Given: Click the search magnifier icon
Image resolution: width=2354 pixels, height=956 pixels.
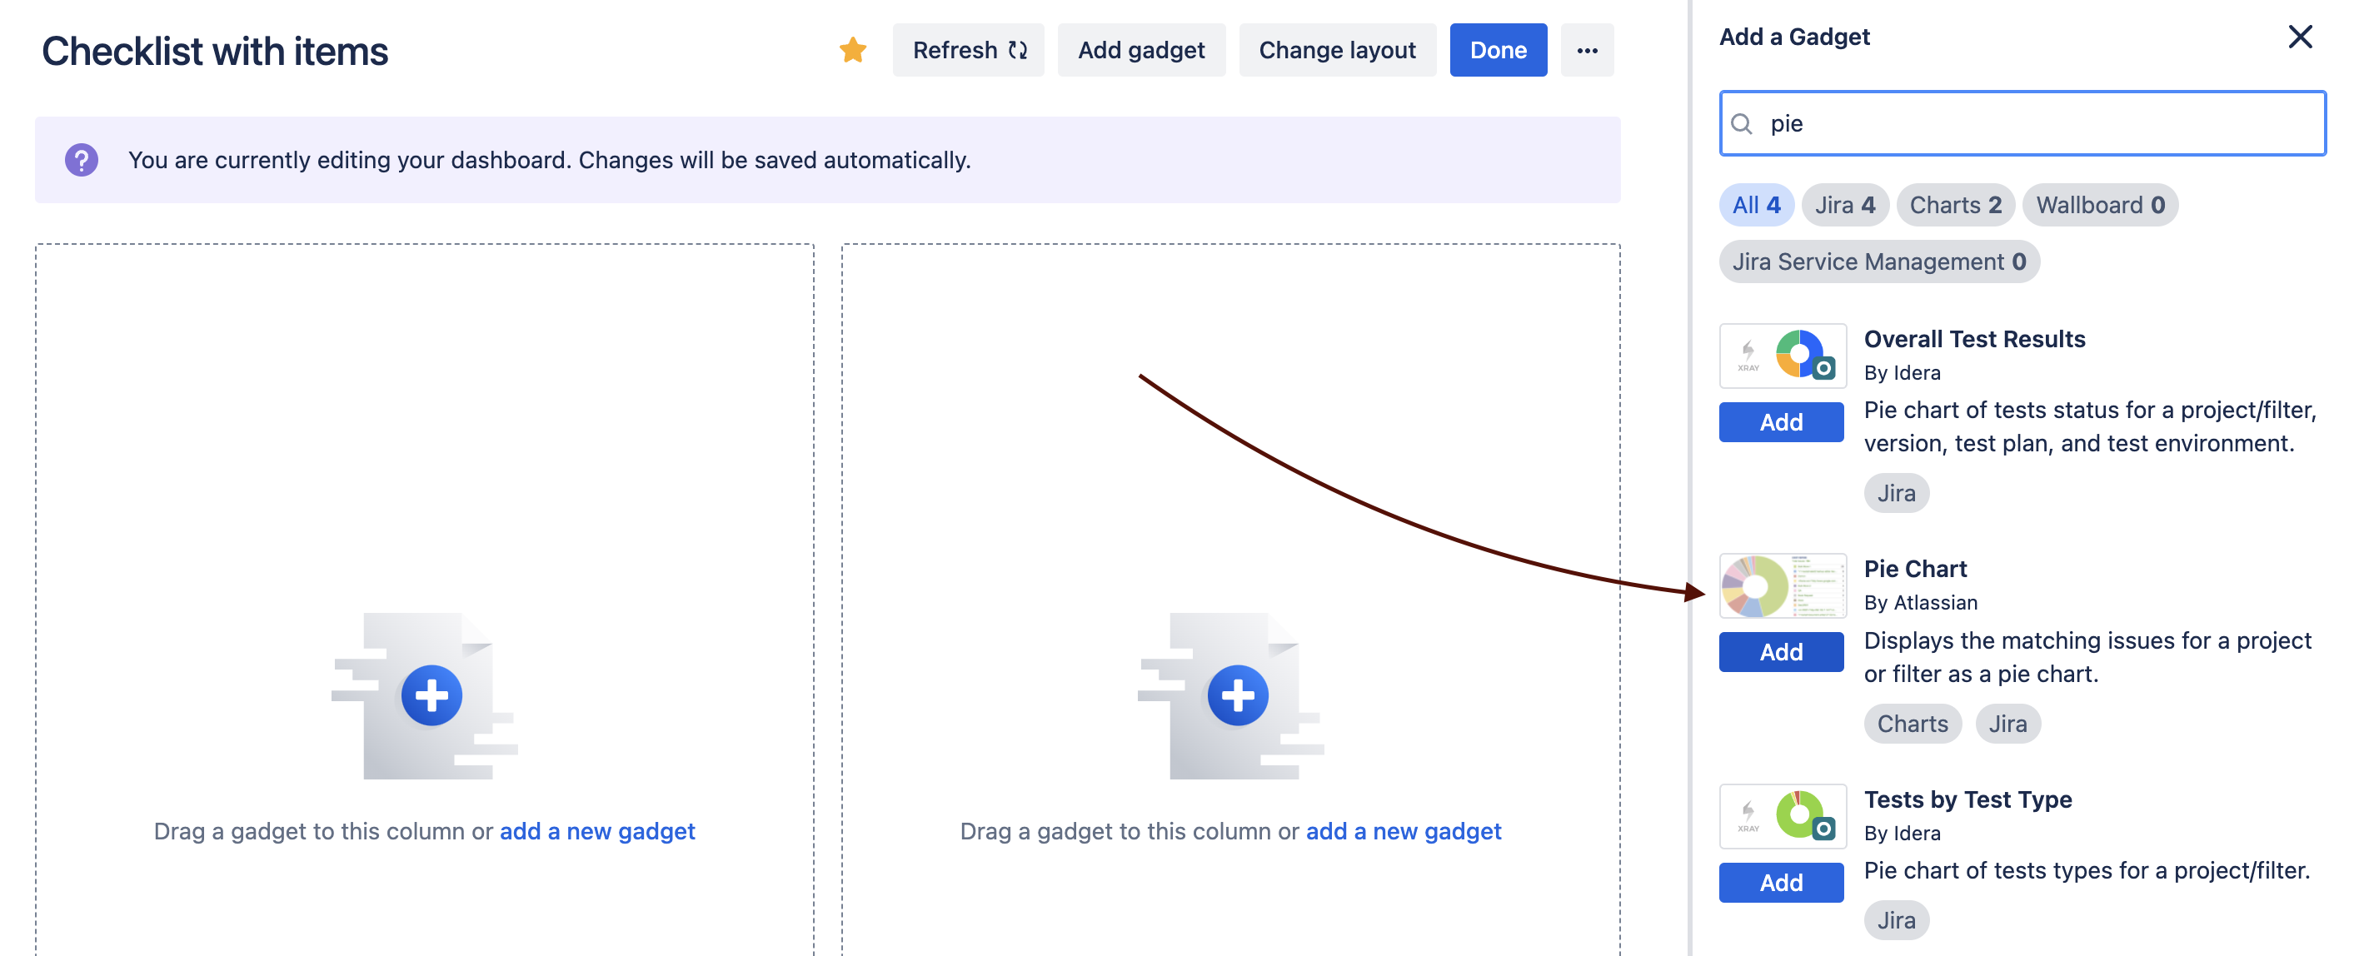Looking at the screenshot, I should tap(1742, 123).
